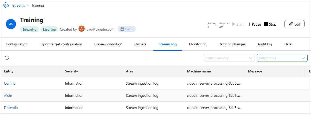This screenshot has height=115, width=311.
Task: Click the refresh log icon
Action: [x=7, y=58]
